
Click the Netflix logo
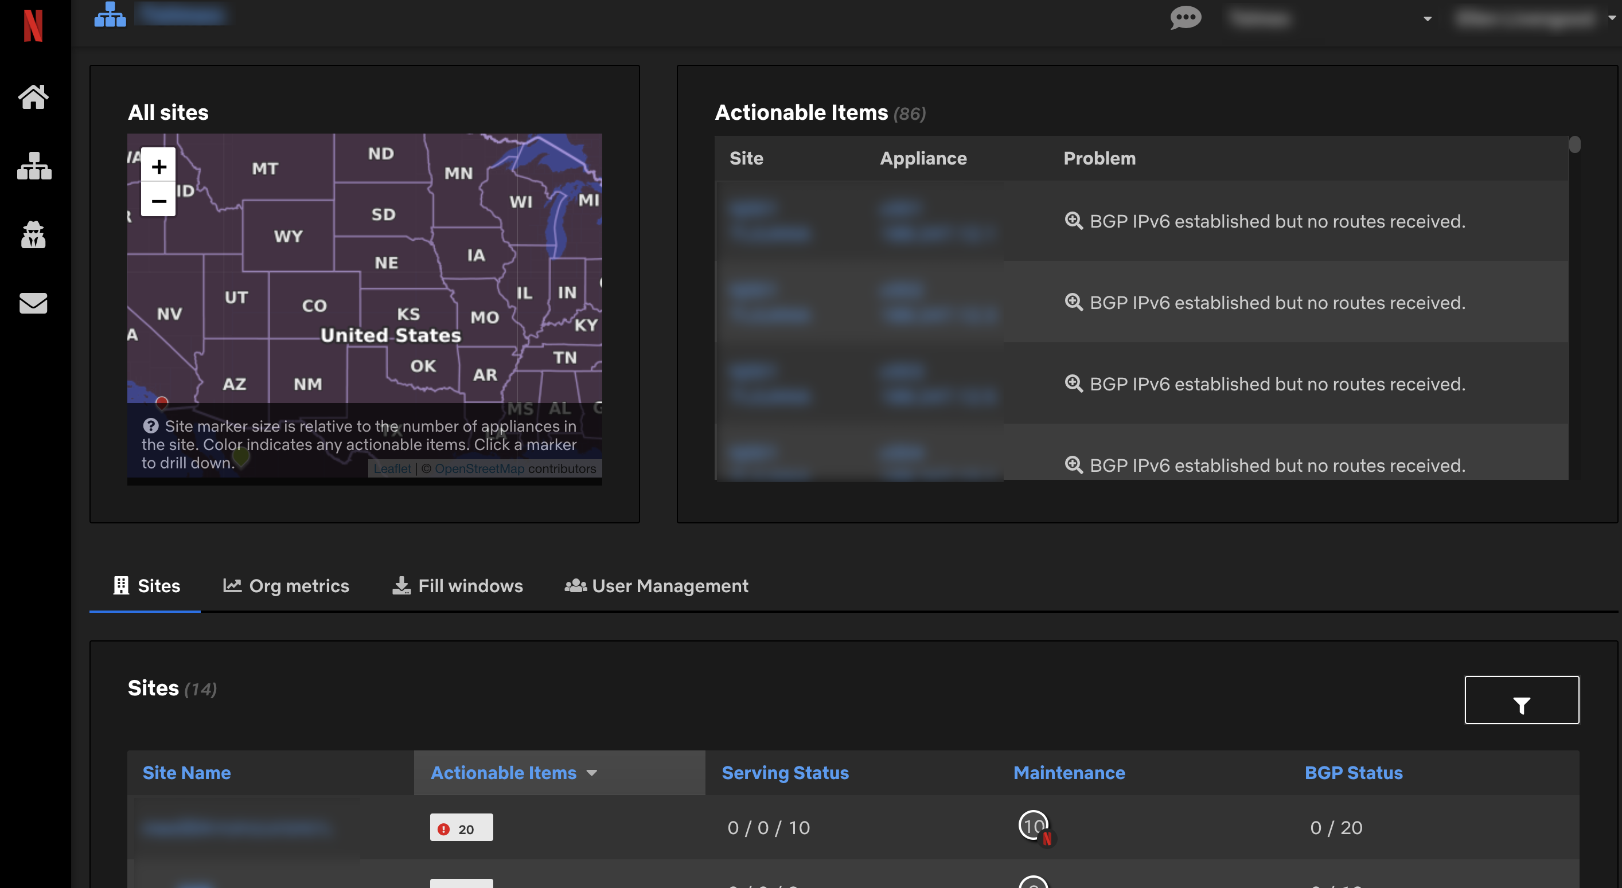(33, 25)
